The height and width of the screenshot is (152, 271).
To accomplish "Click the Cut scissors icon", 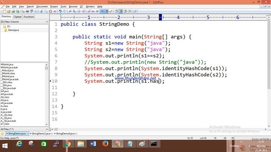I will (x=41, y=11).
